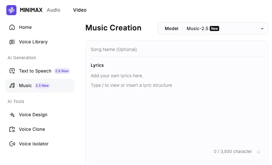Viewport: 272px width, 165px height.
Task: Clear lyrics with the eraser icon
Action: click(258, 152)
